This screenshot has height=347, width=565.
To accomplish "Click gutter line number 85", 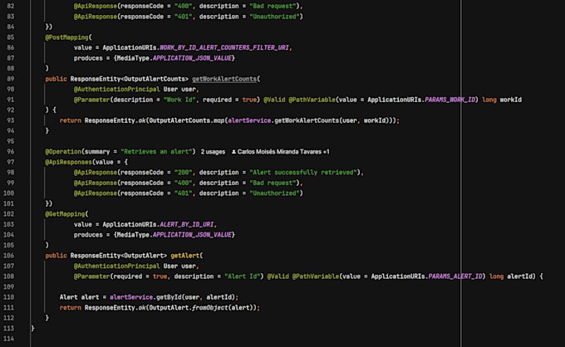I will pos(11,37).
